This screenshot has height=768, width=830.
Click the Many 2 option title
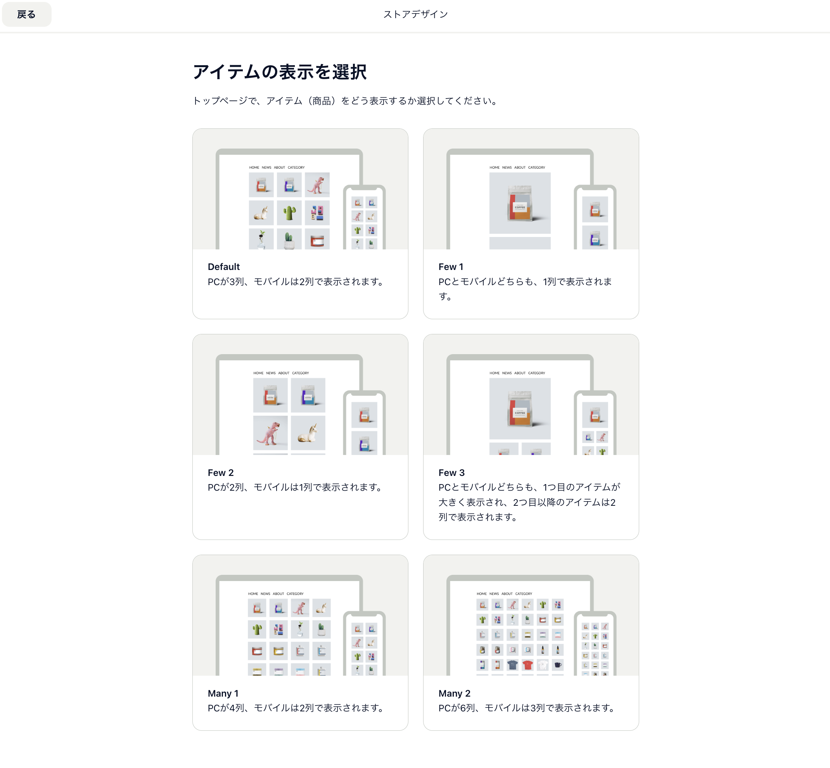pyautogui.click(x=454, y=693)
